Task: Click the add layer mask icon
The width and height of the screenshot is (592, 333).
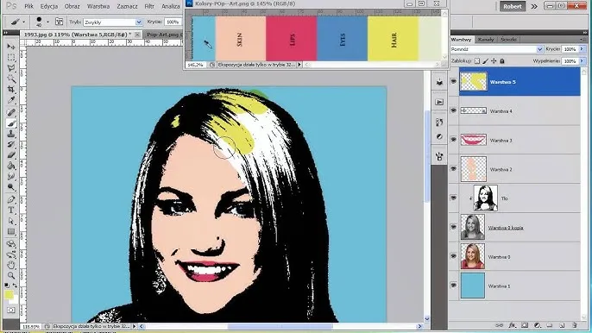Action: [x=525, y=325]
